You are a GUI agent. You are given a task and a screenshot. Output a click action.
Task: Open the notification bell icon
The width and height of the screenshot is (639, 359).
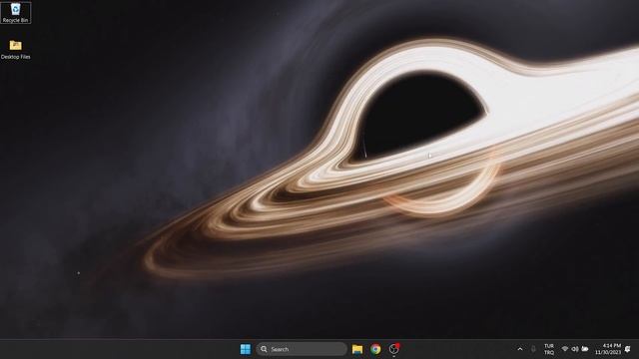pyautogui.click(x=628, y=349)
